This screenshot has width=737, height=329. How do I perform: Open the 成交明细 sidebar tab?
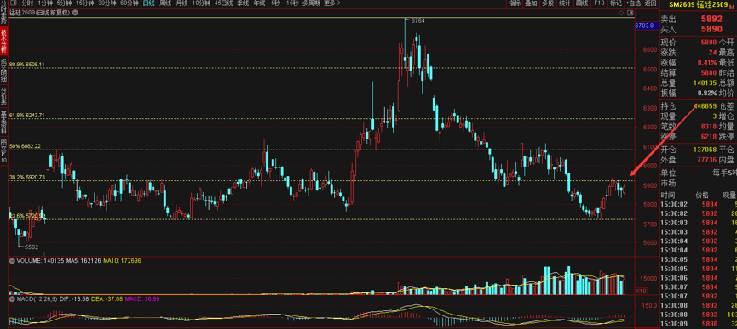click(3, 70)
